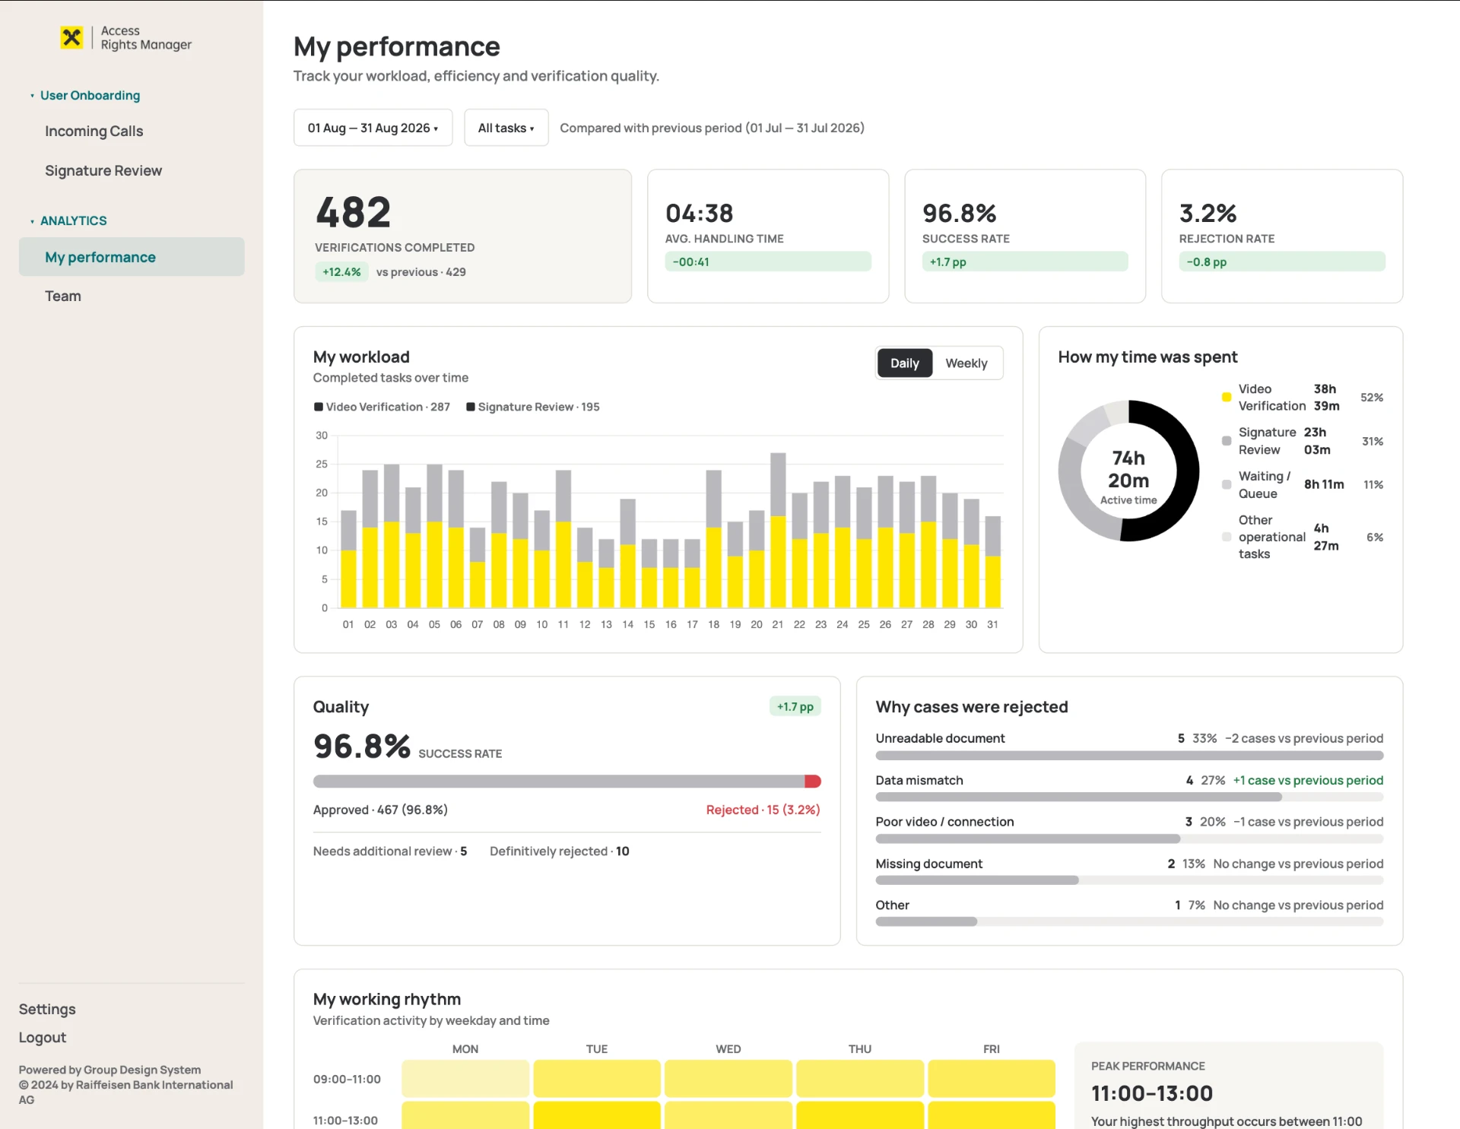1460x1129 pixels.
Task: Click 'Definitively rejected · 10' text
Action: tap(560, 852)
